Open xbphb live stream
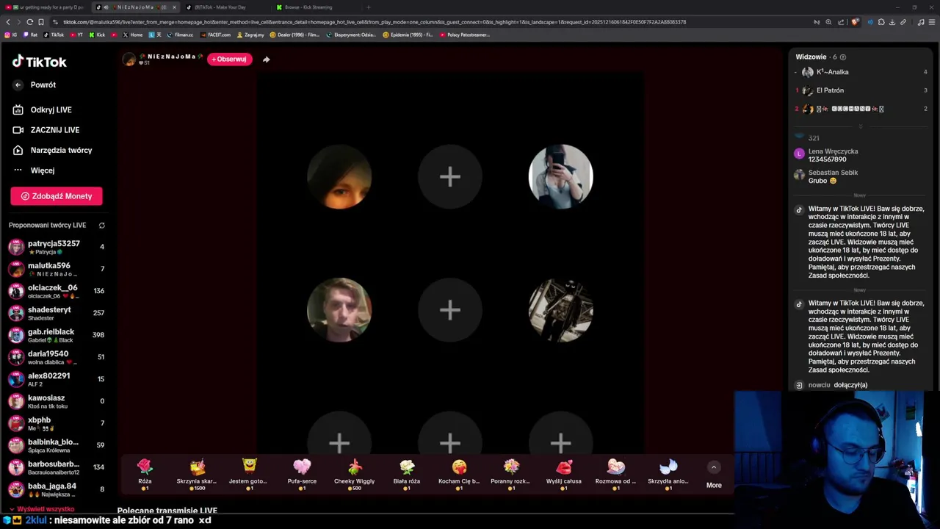Viewport: 940px width, 529px height. click(57, 423)
